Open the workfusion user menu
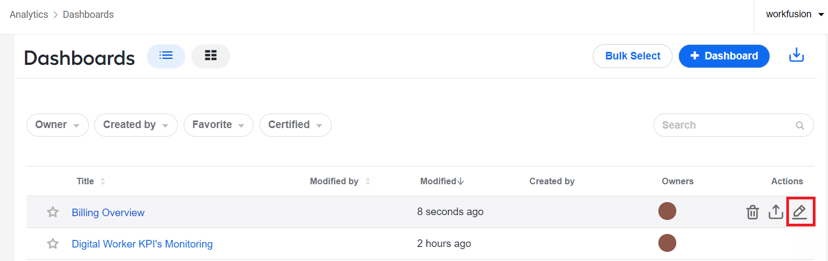 coord(795,15)
